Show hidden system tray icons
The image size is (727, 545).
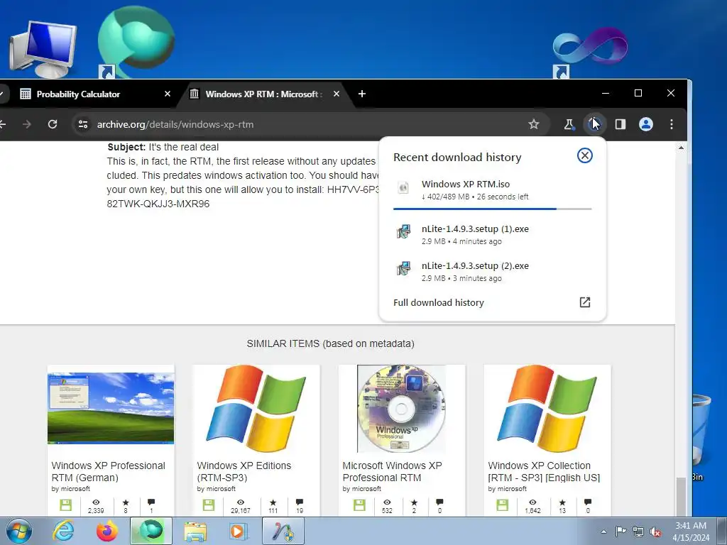point(603,532)
